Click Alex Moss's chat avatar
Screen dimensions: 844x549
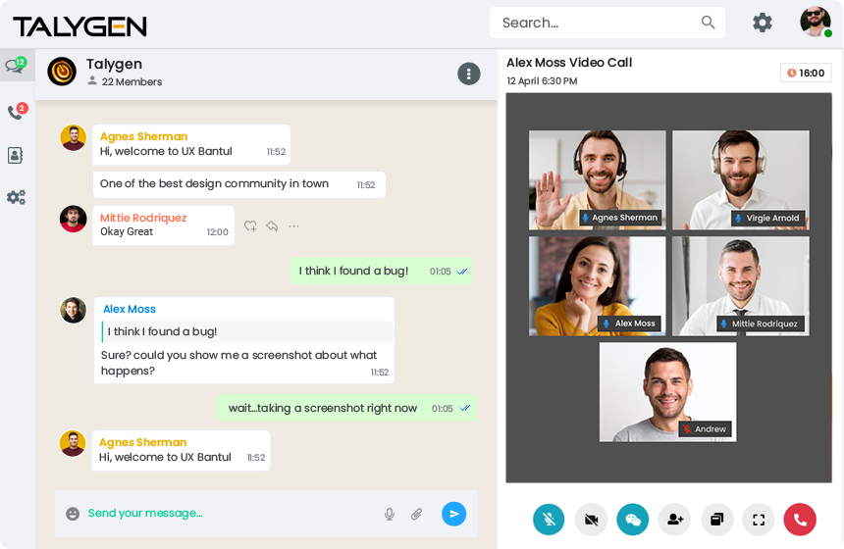coord(74,310)
